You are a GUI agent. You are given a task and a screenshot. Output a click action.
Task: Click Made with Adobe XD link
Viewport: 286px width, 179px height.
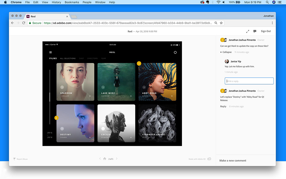click(200, 159)
